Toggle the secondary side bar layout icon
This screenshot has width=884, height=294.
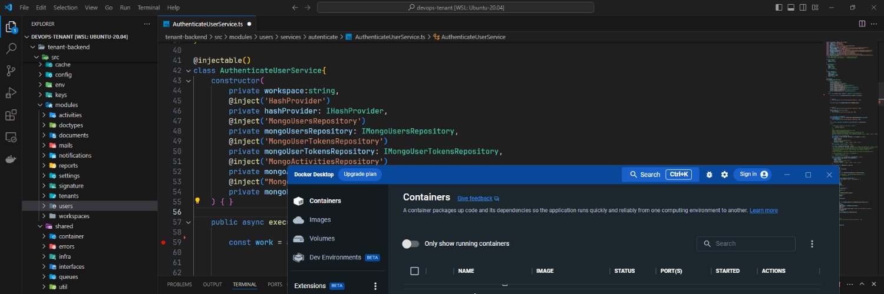tap(804, 8)
